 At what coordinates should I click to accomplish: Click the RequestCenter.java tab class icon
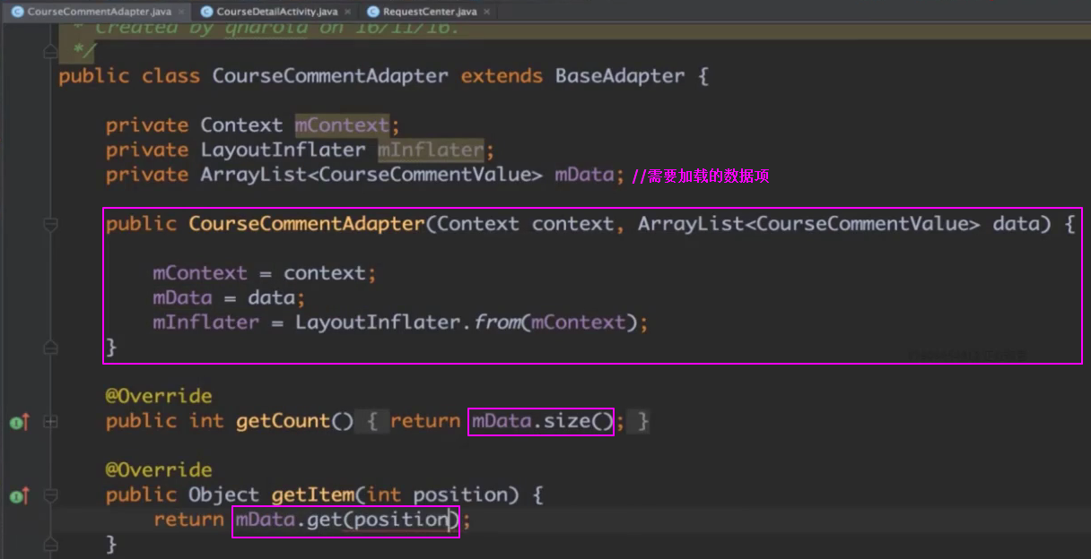pyautogui.click(x=372, y=12)
